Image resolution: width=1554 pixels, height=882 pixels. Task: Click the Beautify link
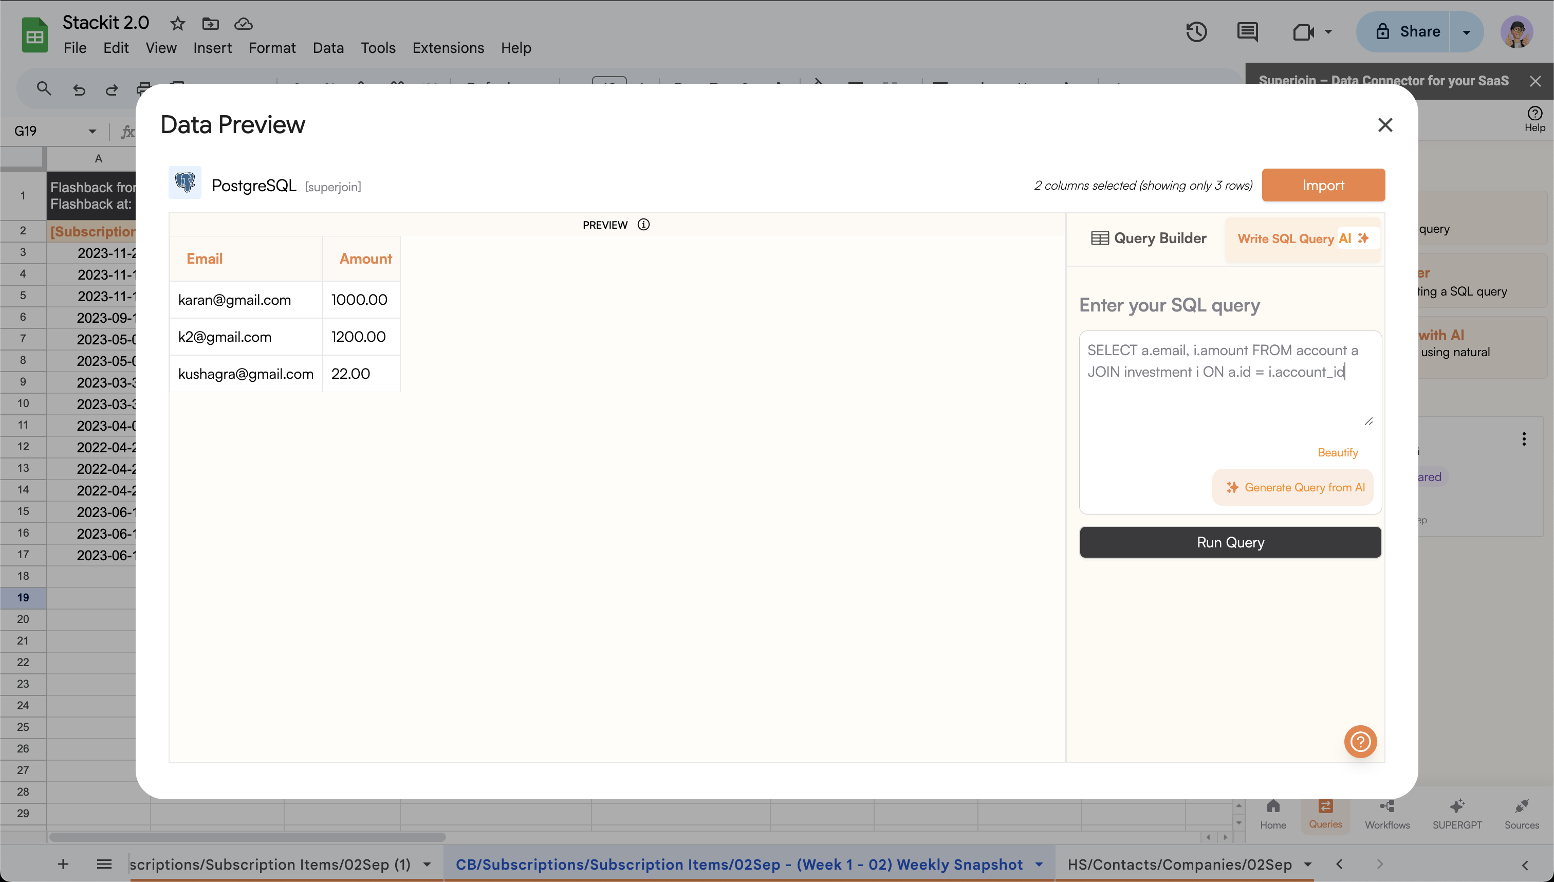[x=1337, y=452]
